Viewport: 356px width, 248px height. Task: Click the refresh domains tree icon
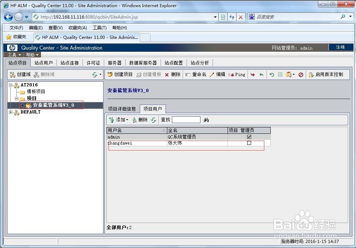tap(95, 75)
